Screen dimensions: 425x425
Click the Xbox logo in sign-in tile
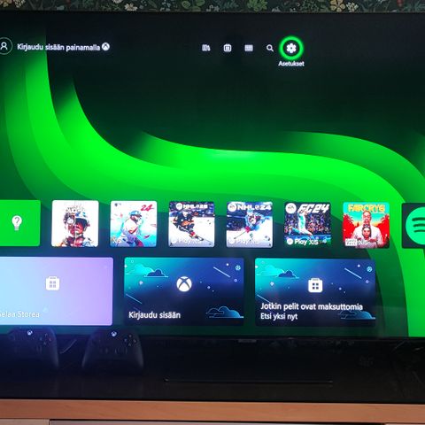(x=184, y=284)
